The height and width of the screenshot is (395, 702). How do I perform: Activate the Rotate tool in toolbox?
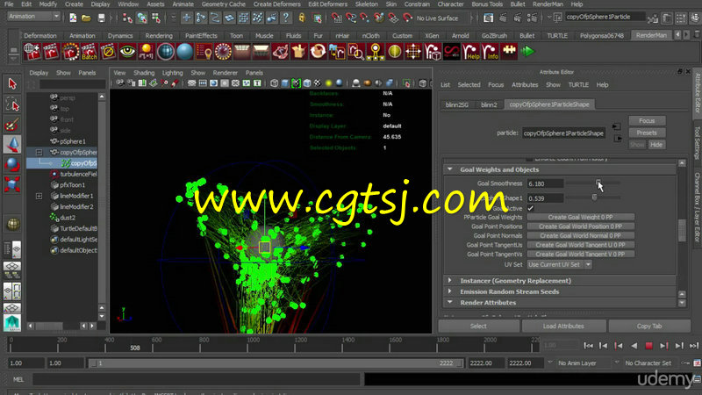(x=12, y=164)
